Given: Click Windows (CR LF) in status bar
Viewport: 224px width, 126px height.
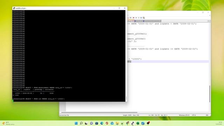Looking at the screenshot, I should pos(184,115).
